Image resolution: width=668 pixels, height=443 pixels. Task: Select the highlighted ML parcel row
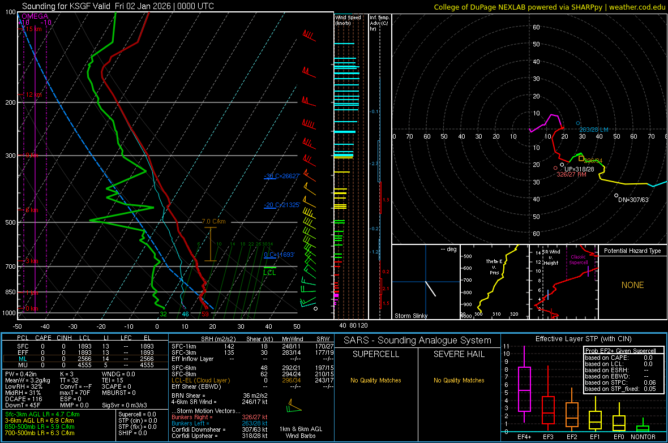pyautogui.click(x=85, y=359)
